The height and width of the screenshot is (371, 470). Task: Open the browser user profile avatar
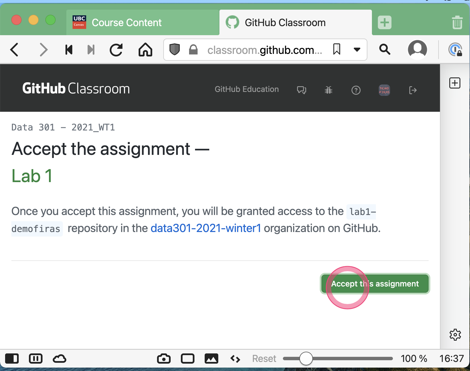coord(418,50)
